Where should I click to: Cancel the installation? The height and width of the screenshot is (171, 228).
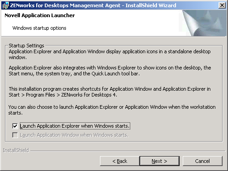pyautogui.click(x=203, y=161)
